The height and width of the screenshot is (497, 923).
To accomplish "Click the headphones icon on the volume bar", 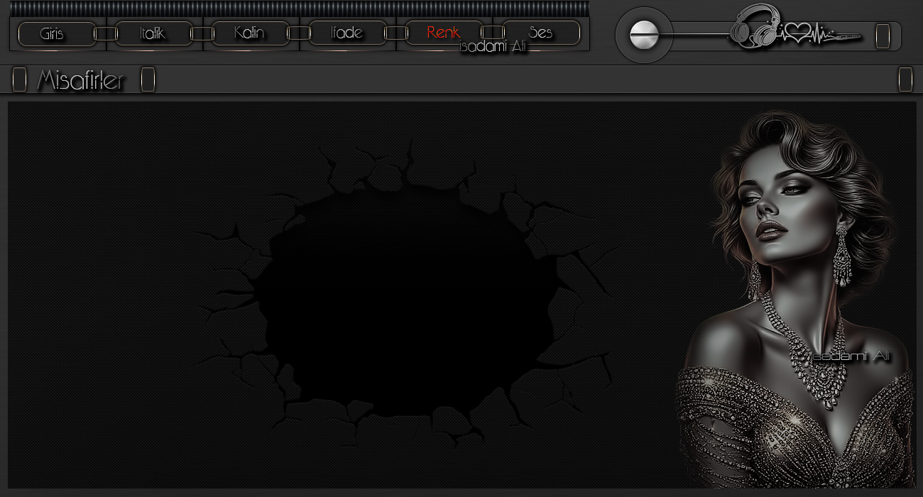I will [x=754, y=27].
